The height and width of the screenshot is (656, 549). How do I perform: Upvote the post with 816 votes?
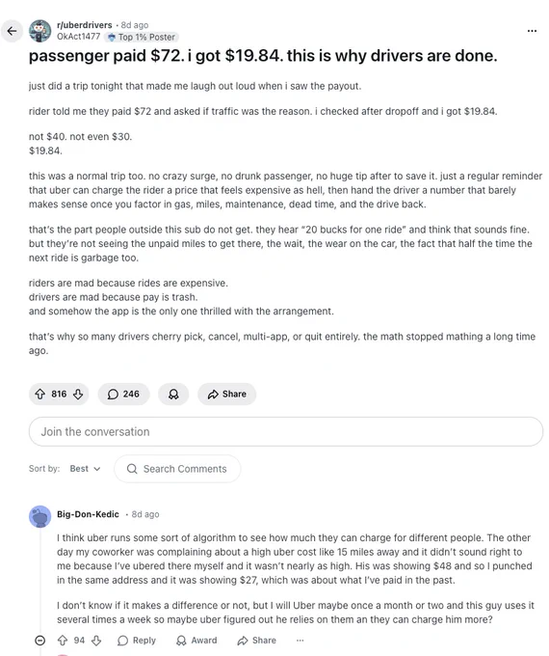(40, 394)
